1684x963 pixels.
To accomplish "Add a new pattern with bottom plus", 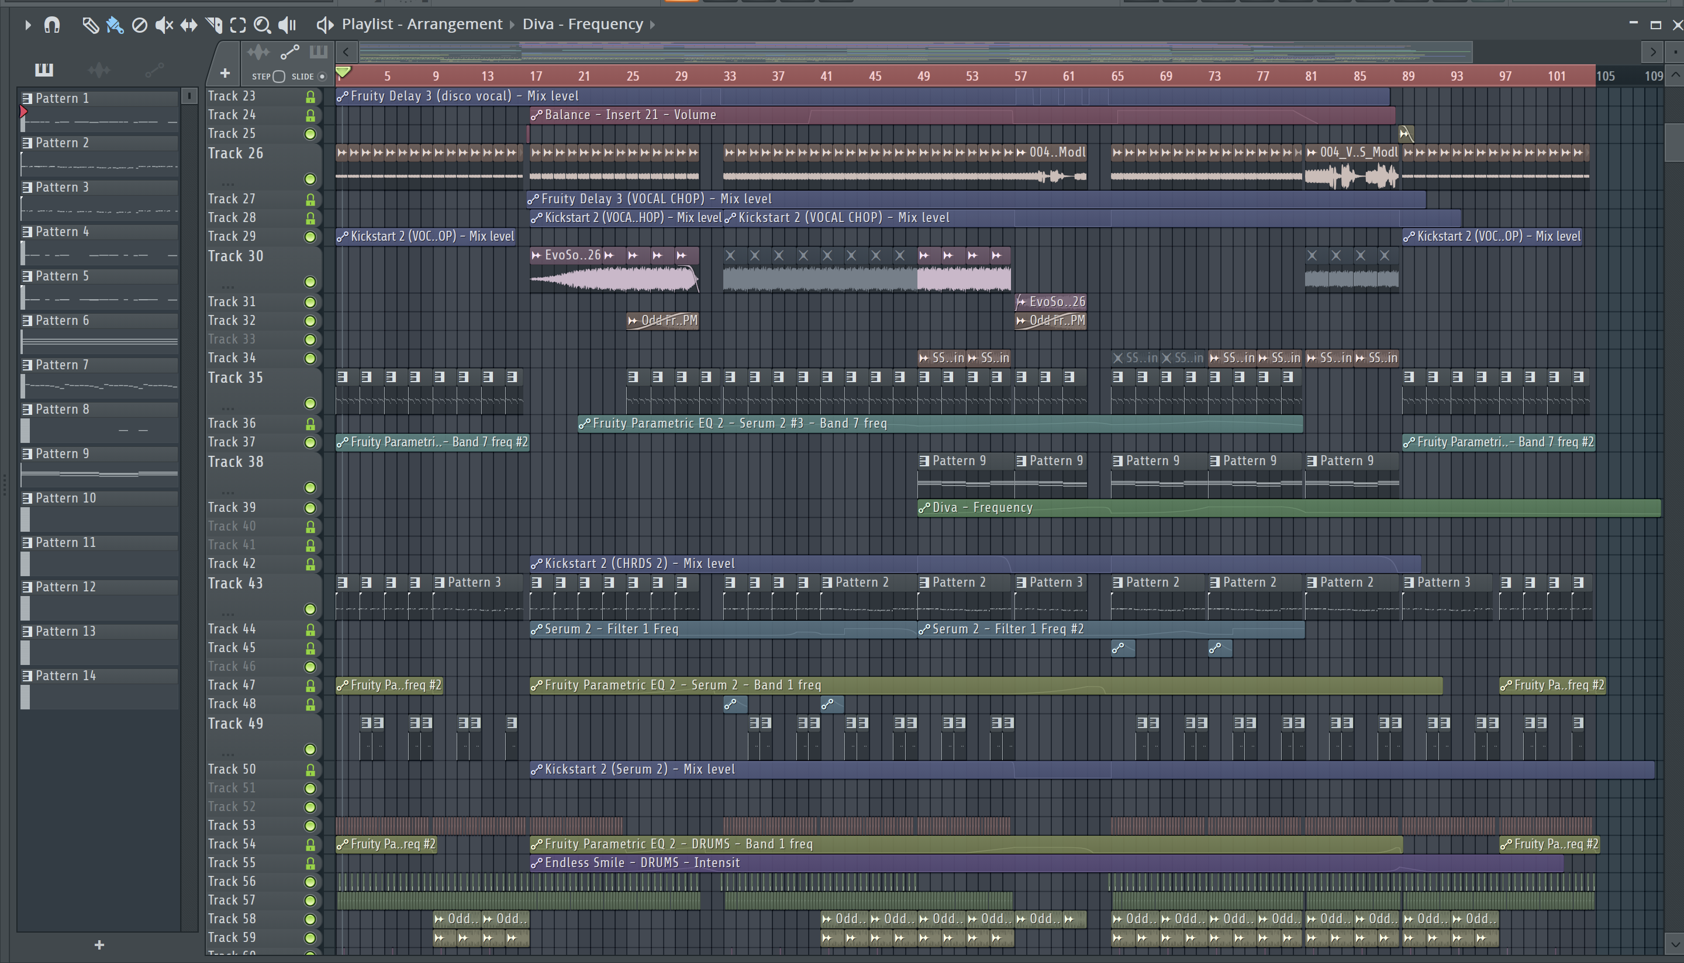I will (x=99, y=945).
